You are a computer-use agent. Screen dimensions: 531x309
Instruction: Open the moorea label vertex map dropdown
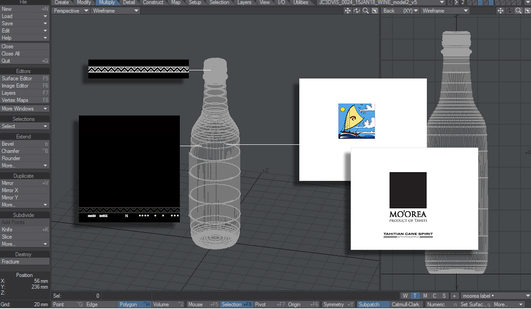[x=495, y=296]
